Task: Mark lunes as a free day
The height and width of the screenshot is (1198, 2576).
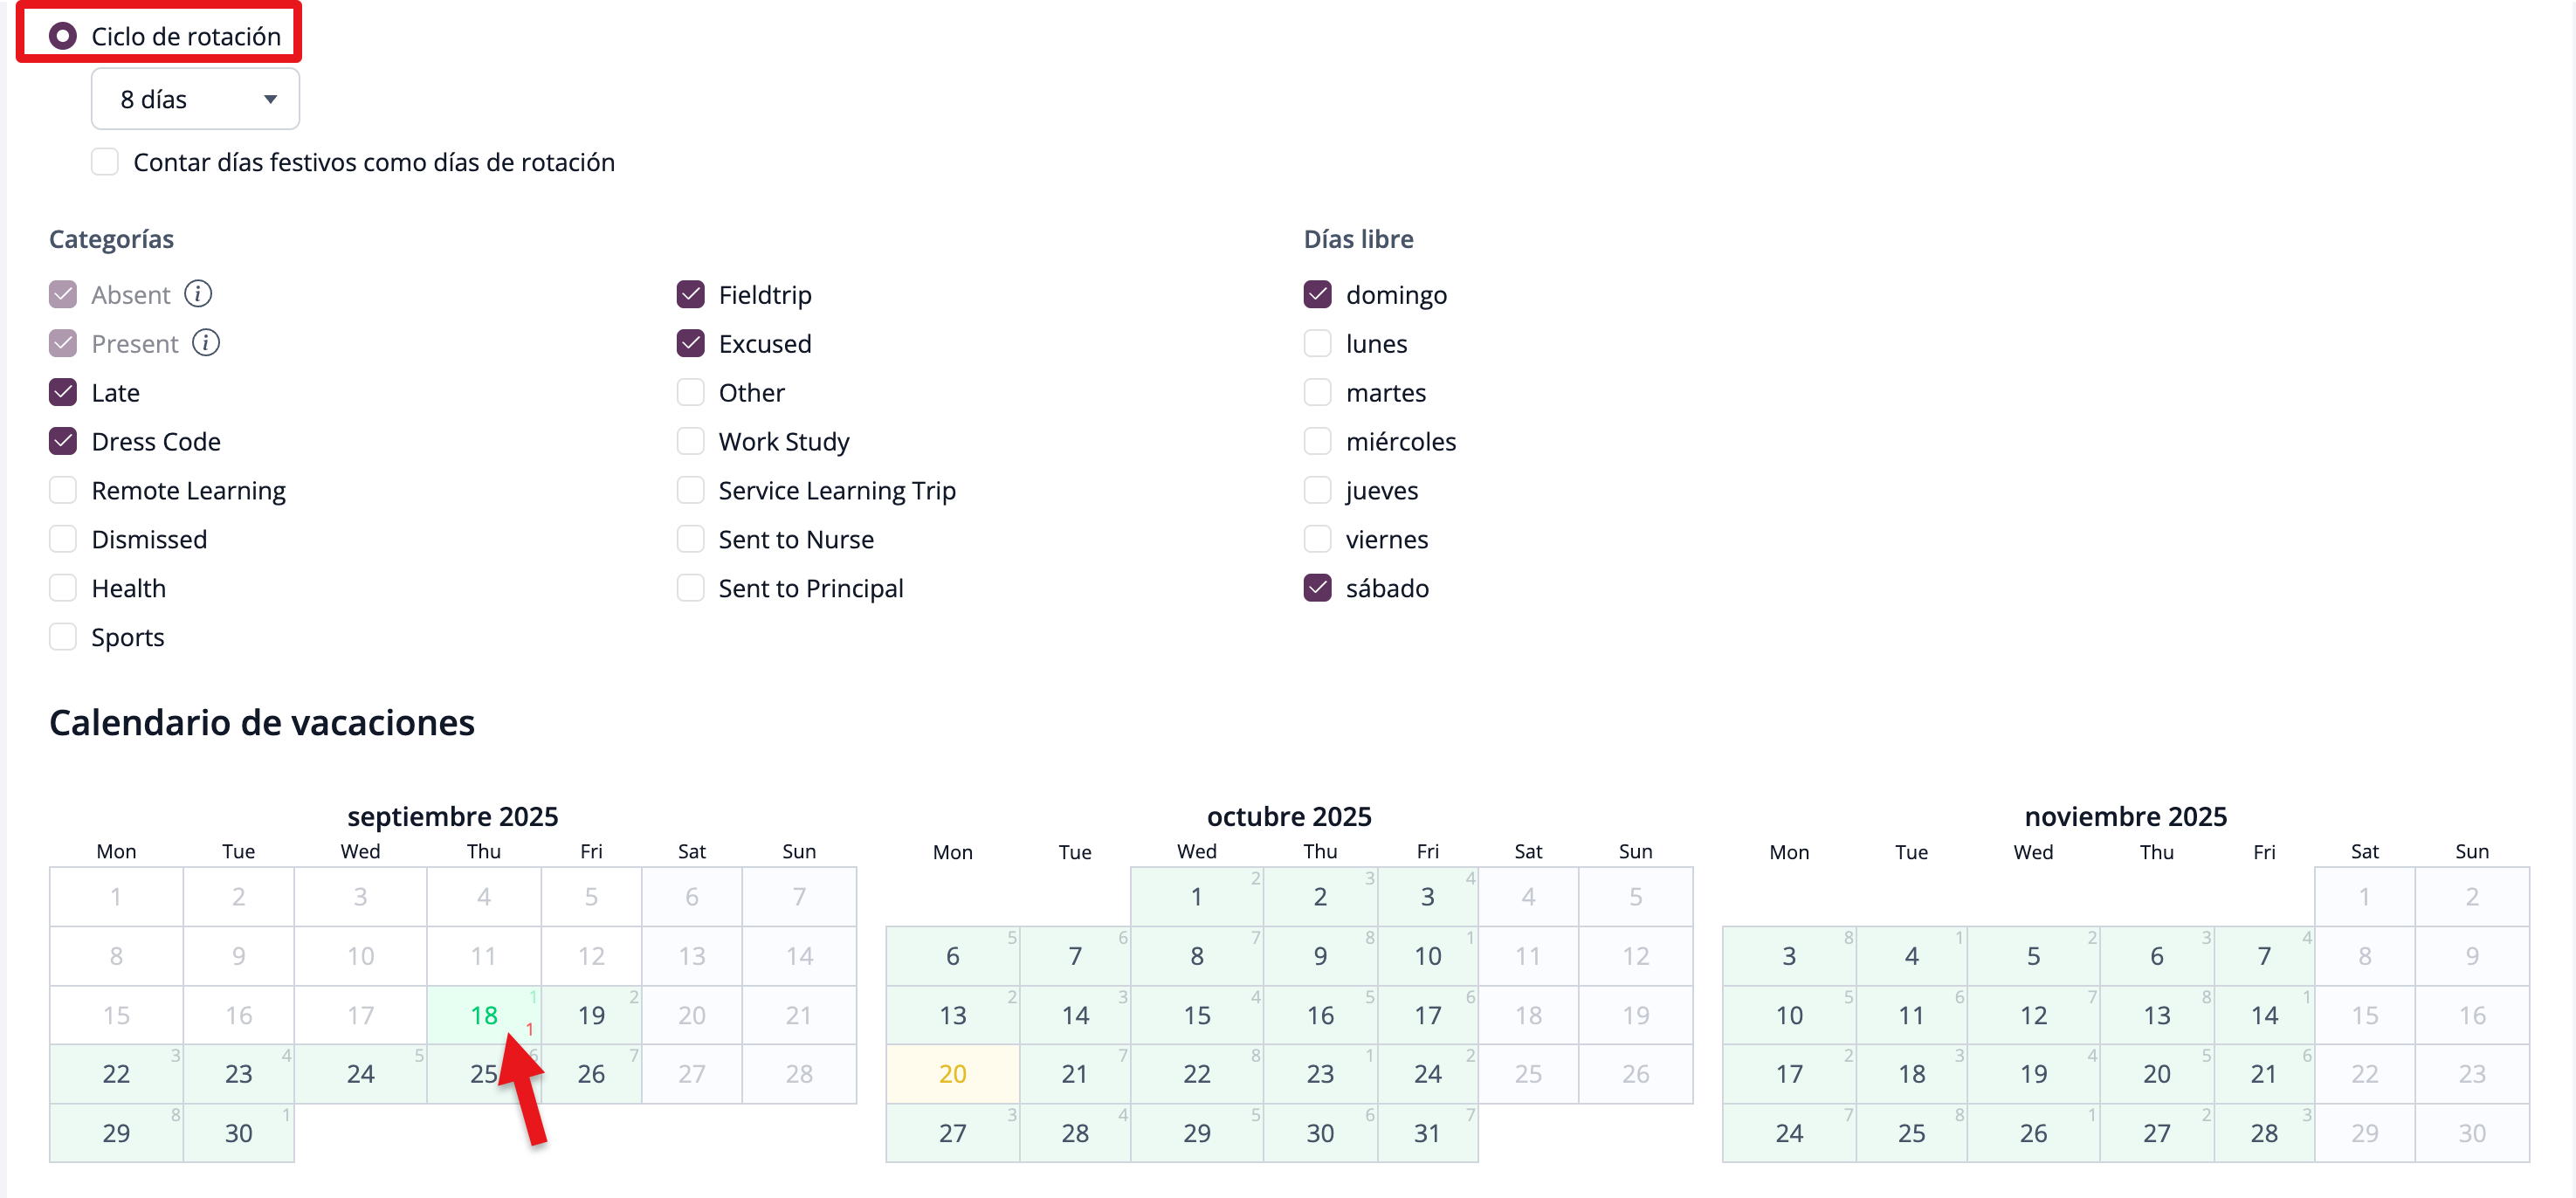Action: point(1317,343)
